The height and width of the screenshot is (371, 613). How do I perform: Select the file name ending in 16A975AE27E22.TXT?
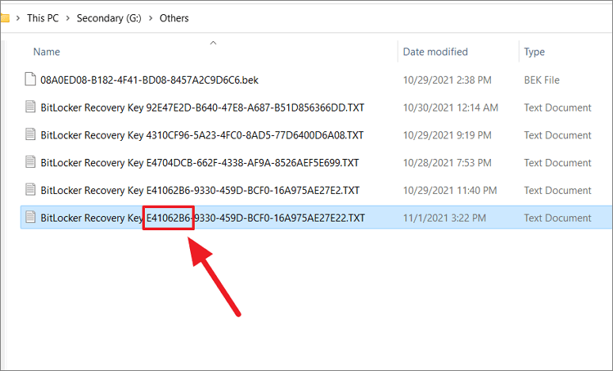203,218
